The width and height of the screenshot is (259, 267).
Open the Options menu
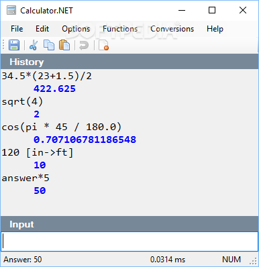point(76,29)
